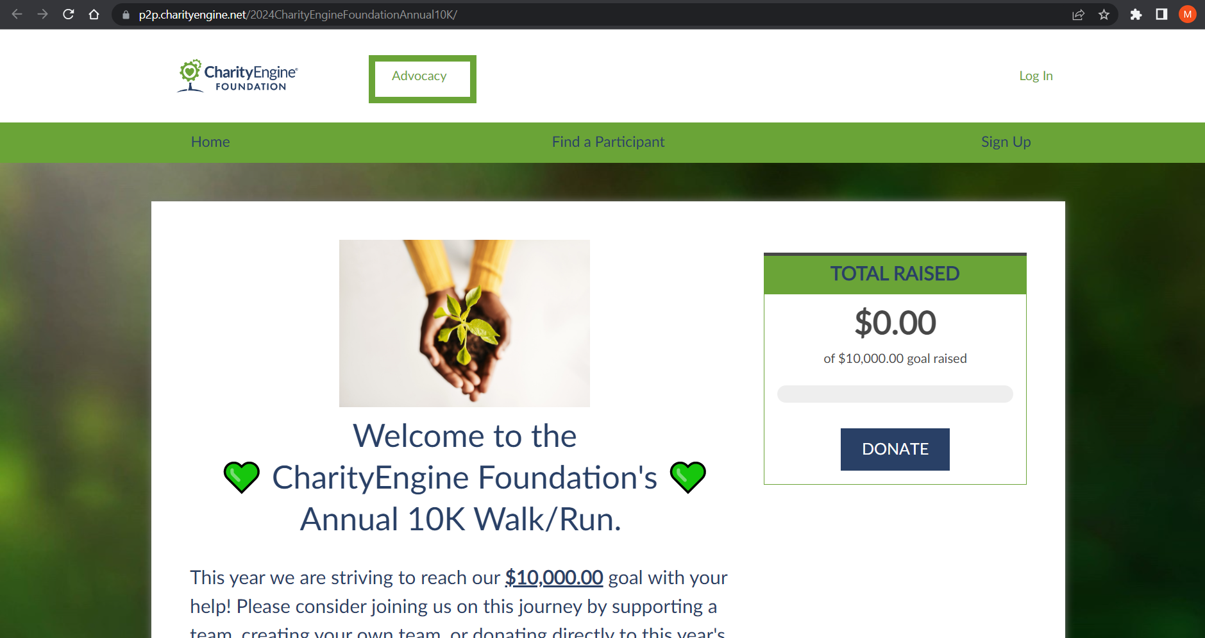Open the profile avatar M

[1187, 14]
